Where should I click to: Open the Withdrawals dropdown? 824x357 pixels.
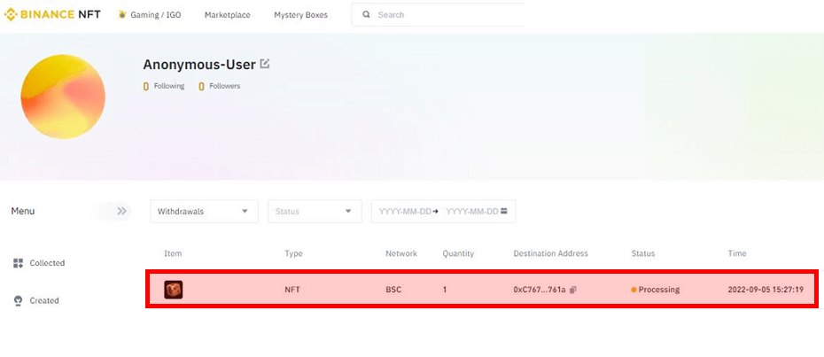click(x=203, y=212)
